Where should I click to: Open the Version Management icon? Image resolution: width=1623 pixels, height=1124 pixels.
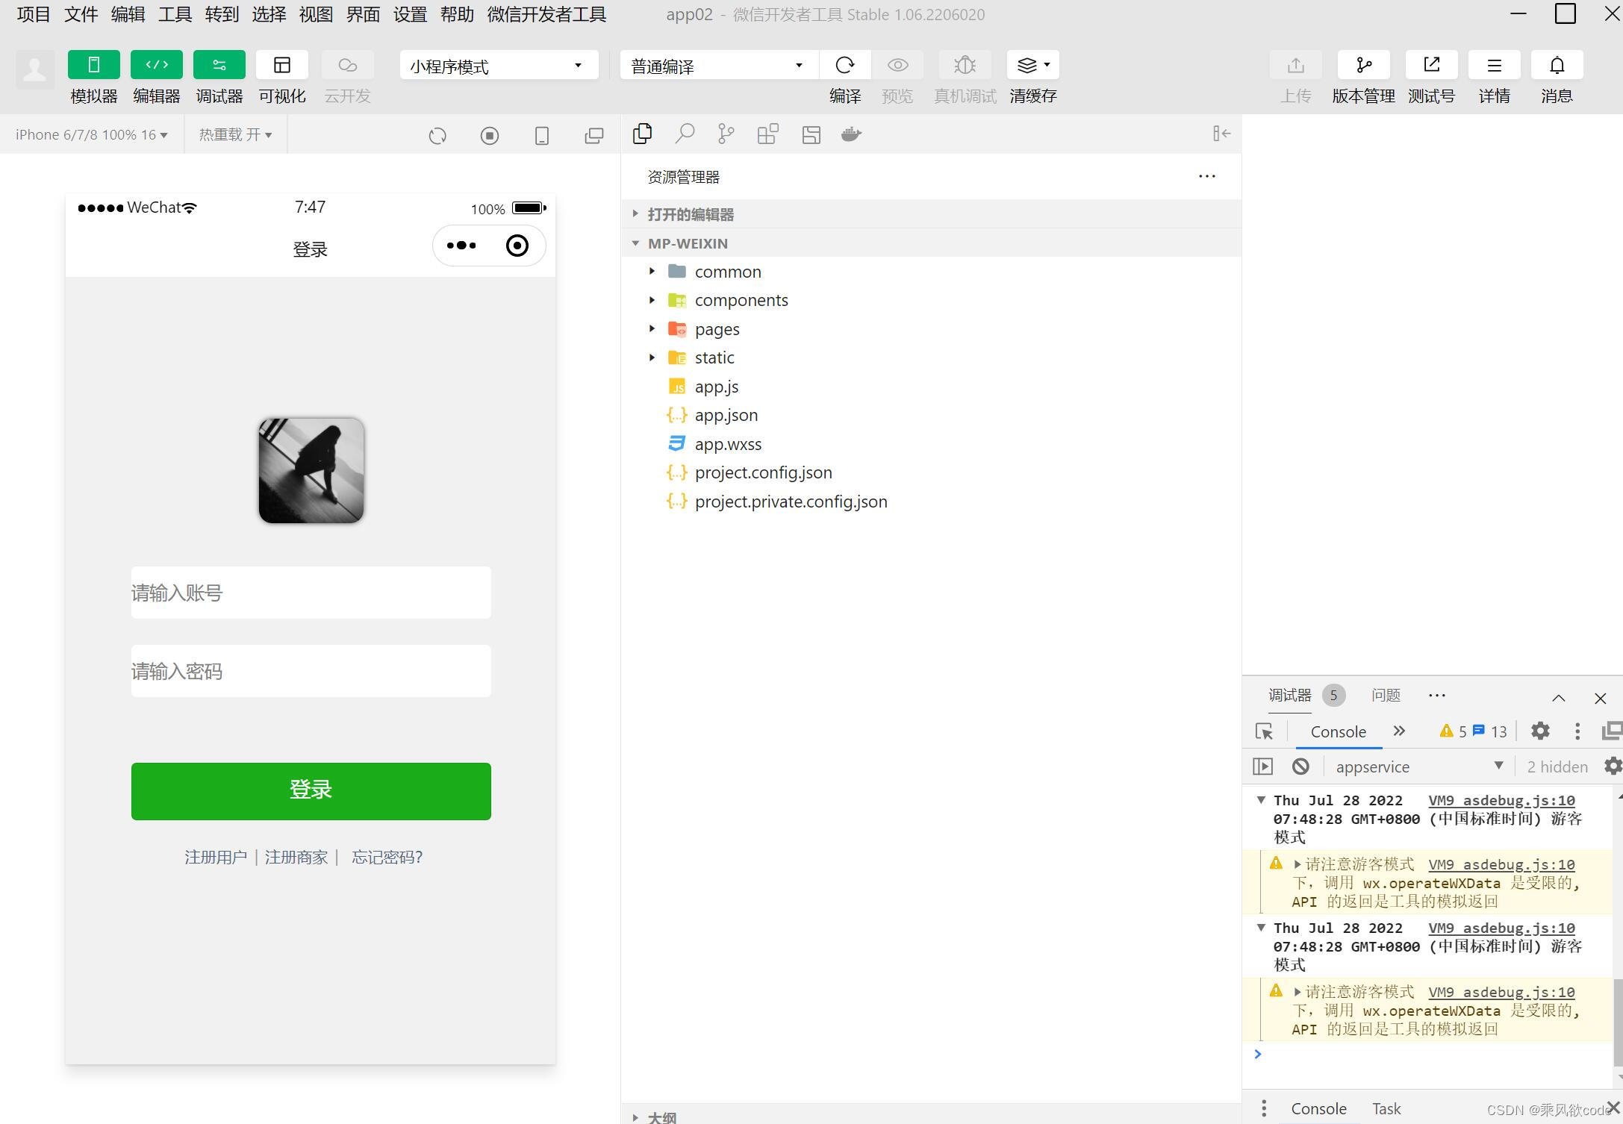[x=1363, y=66]
